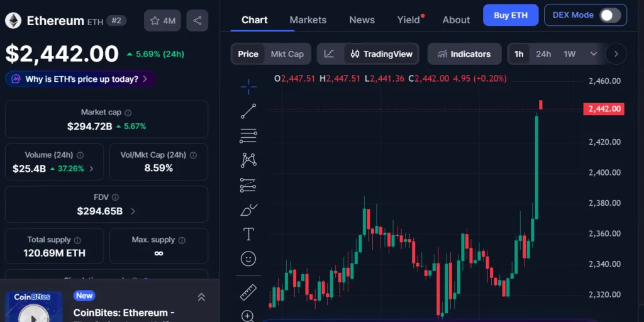Switch to simple line chart view

[329, 54]
